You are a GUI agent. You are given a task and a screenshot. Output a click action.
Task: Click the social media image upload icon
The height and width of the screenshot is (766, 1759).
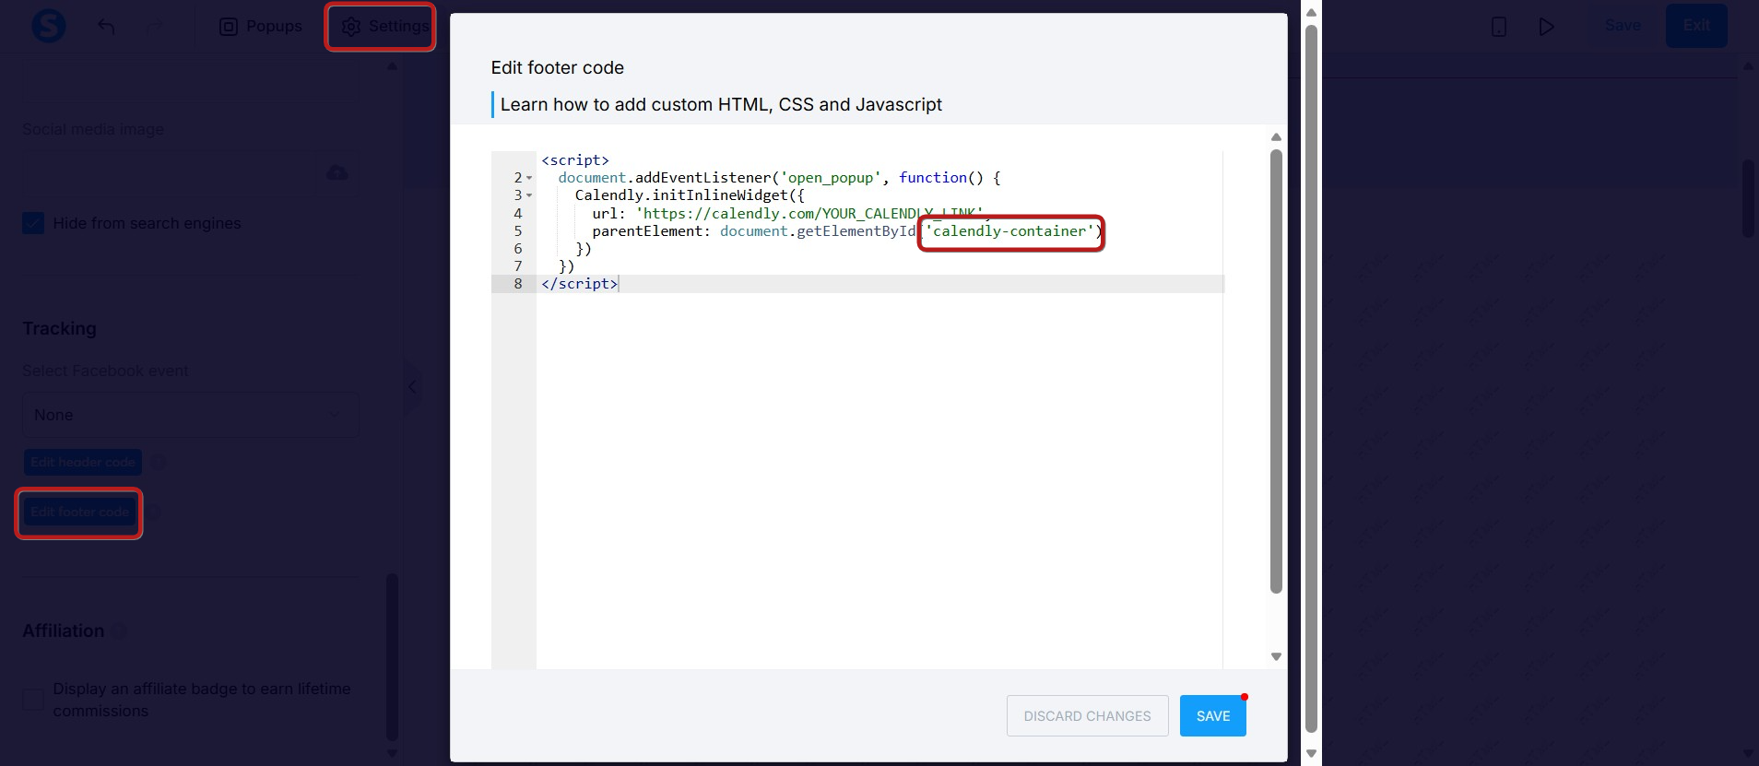pyautogui.click(x=337, y=172)
